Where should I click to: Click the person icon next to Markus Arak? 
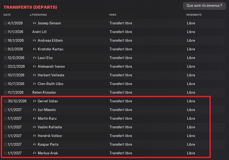click(x=34, y=153)
